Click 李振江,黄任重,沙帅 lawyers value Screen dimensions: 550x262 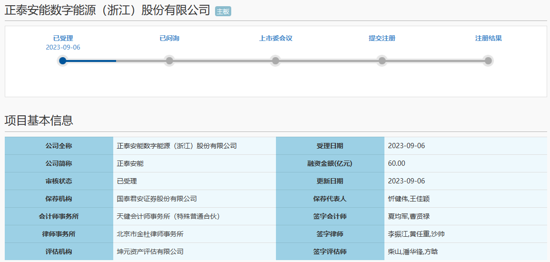point(416,234)
